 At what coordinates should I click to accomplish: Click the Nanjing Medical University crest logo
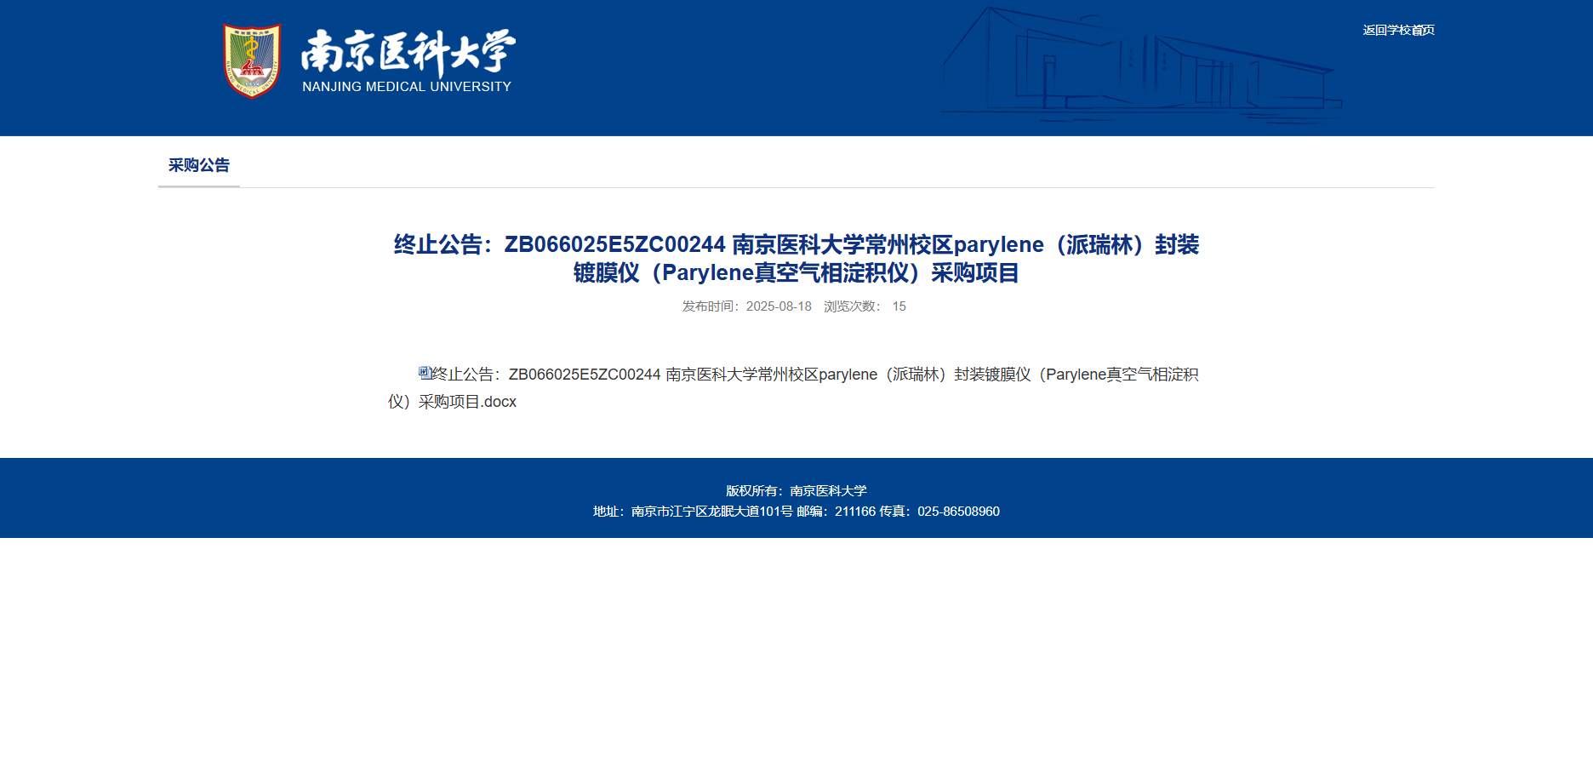click(x=252, y=61)
